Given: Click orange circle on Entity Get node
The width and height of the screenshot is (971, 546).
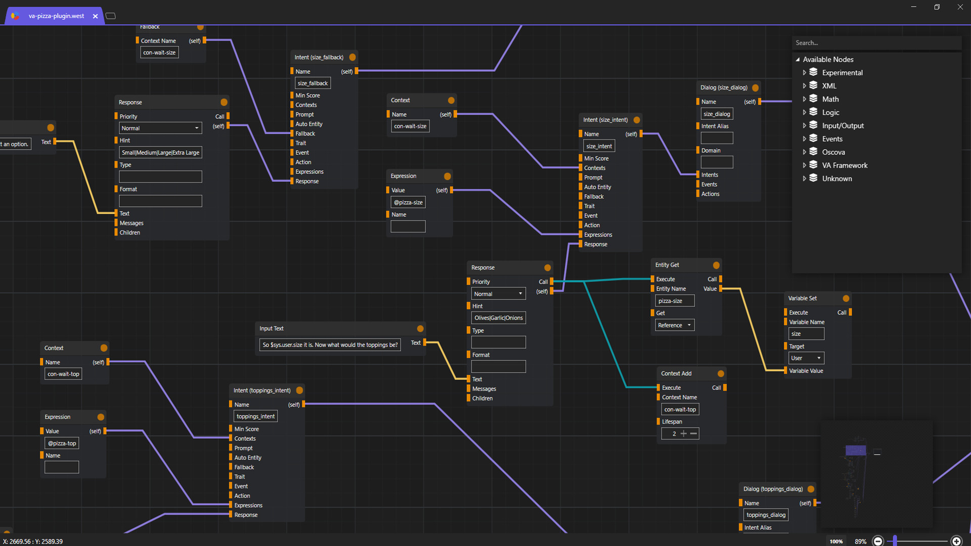Looking at the screenshot, I should click(716, 265).
